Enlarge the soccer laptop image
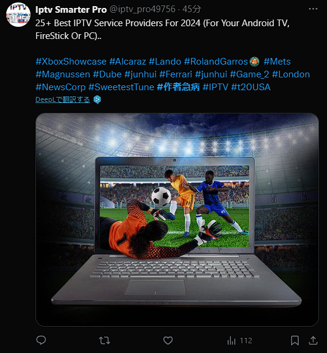The image size is (327, 353). point(177,219)
